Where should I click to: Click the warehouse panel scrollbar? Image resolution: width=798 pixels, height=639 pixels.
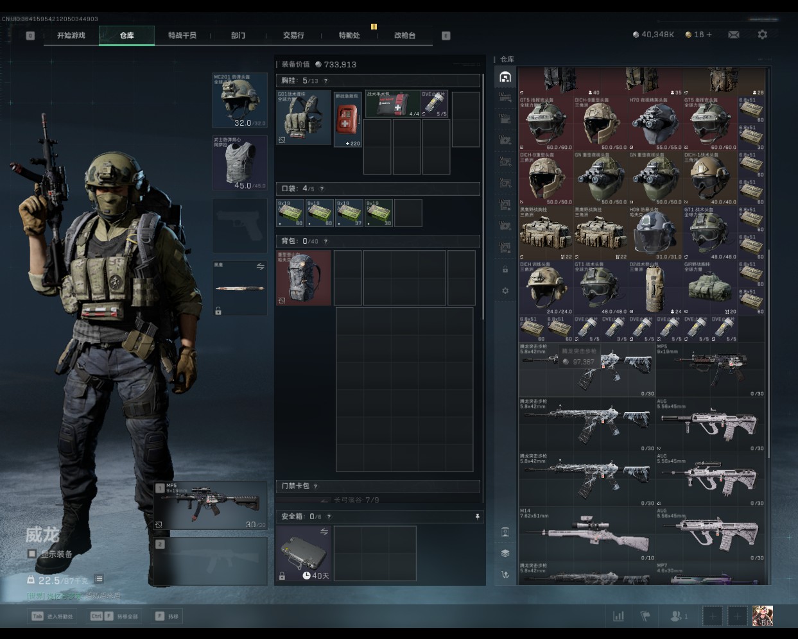click(768, 353)
